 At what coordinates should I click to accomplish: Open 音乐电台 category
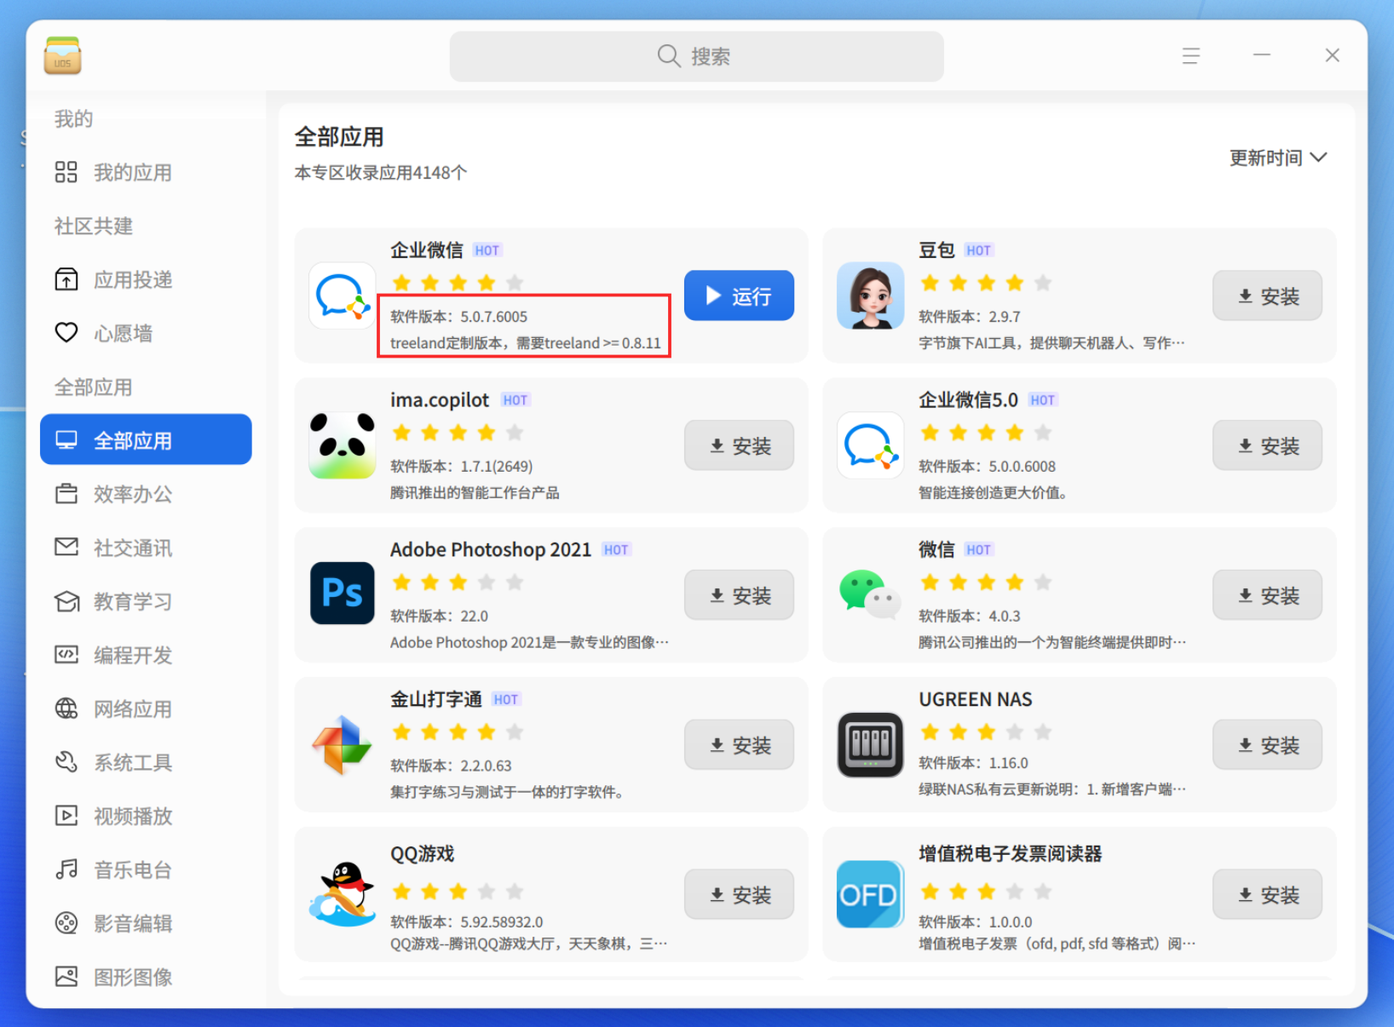[146, 869]
